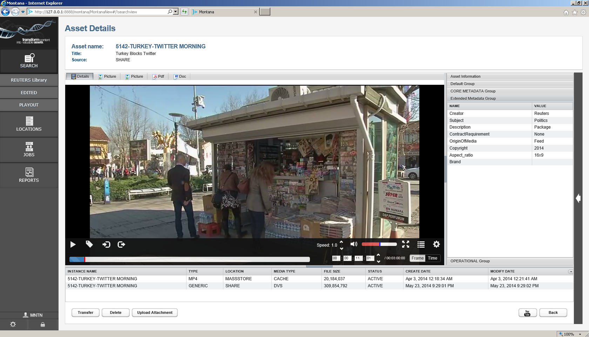589x337 pixels.
Task: Open the Locations sidebar section
Action: point(29,124)
